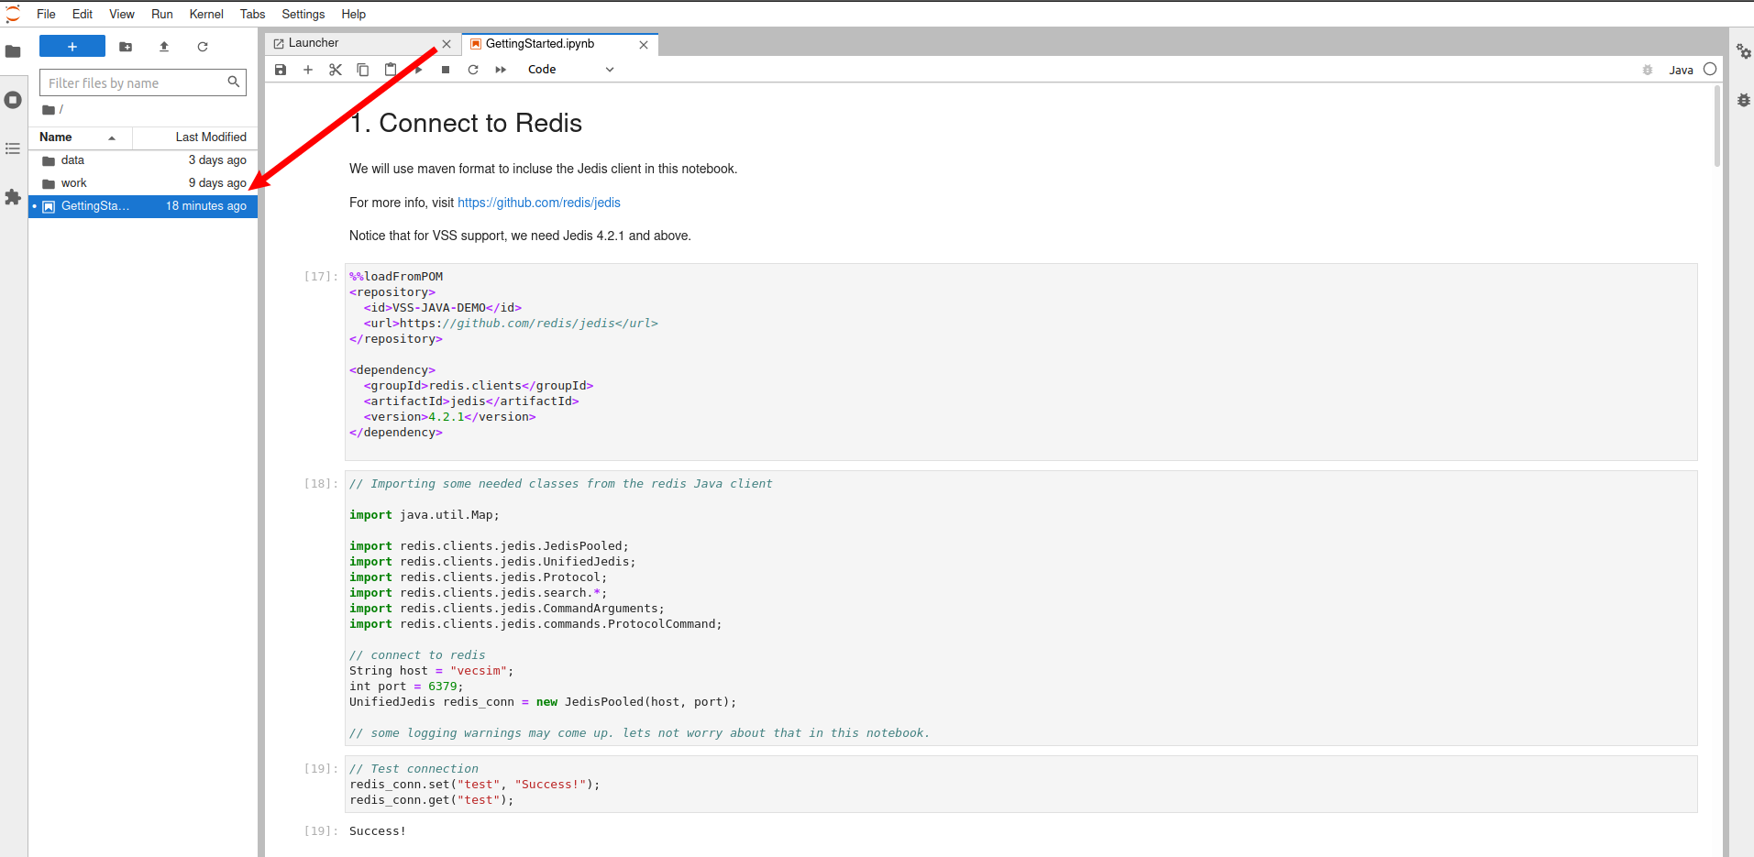
Task: Insert a cell below
Action: pyautogui.click(x=308, y=70)
